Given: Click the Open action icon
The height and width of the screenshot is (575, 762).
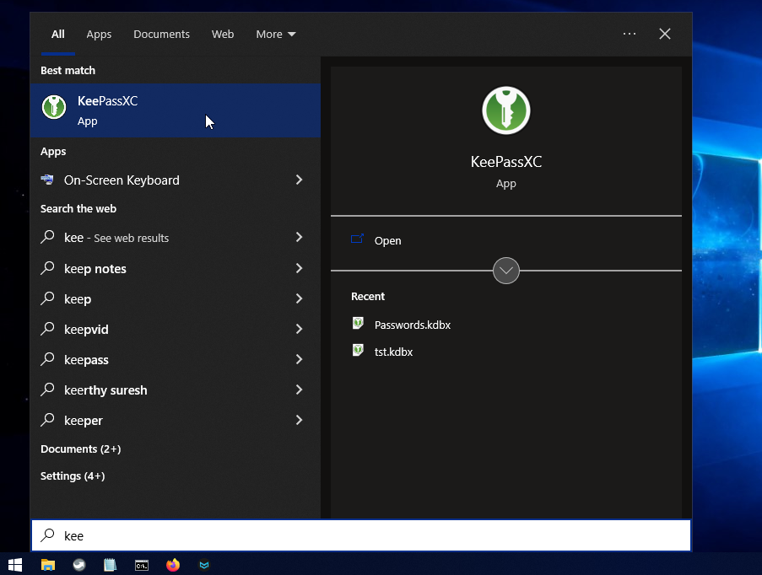Looking at the screenshot, I should pos(357,239).
